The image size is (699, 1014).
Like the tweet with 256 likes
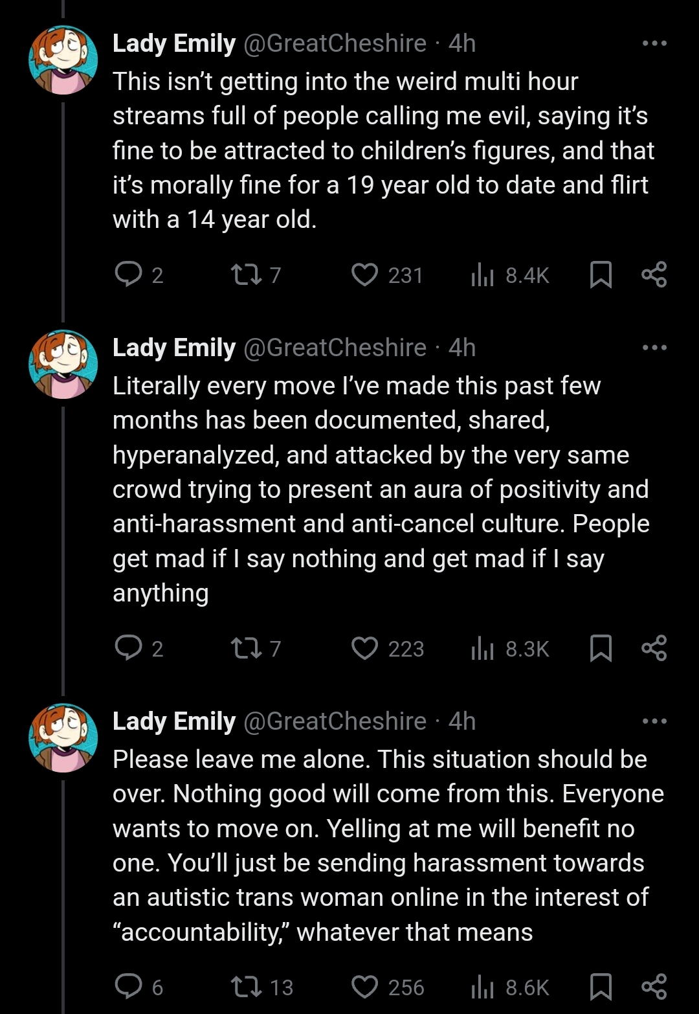coord(365,987)
